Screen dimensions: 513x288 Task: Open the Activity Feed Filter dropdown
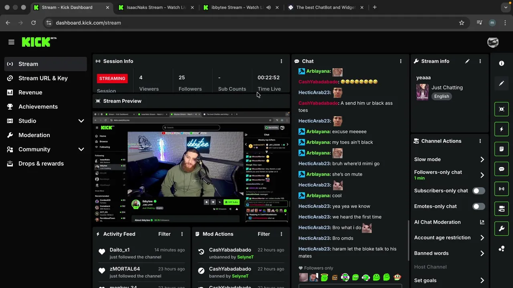tap(164, 234)
